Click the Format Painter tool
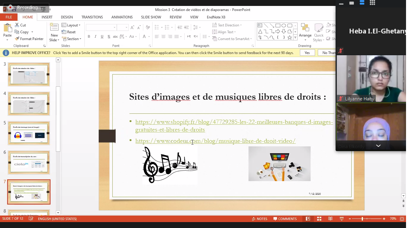 29,39
